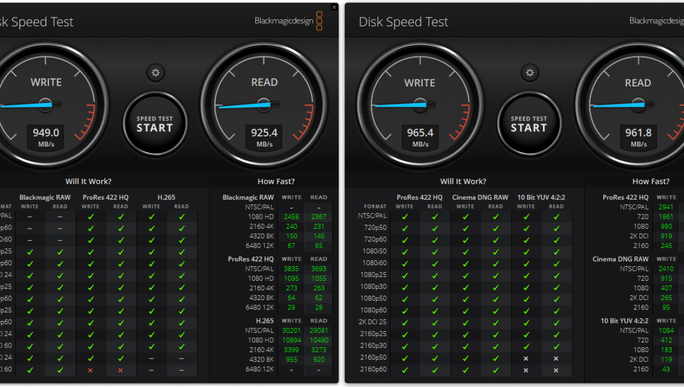Click the 925.4 MB/s read readout
684x387 pixels.
click(x=264, y=137)
